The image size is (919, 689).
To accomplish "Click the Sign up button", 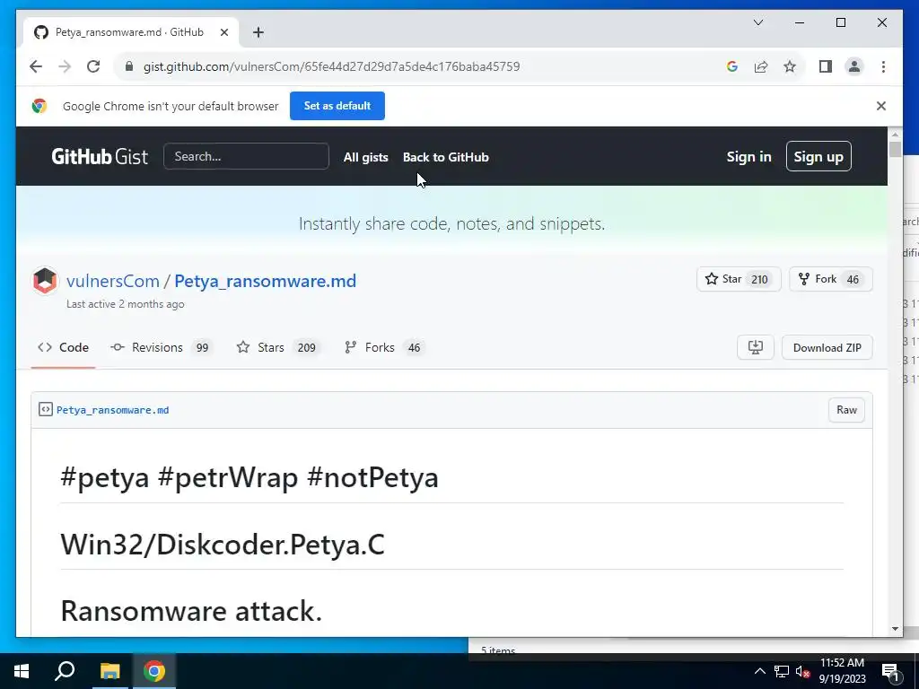I will pyautogui.click(x=818, y=156).
